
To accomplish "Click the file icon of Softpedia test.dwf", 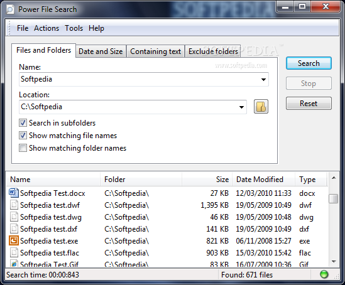I will [14, 205].
